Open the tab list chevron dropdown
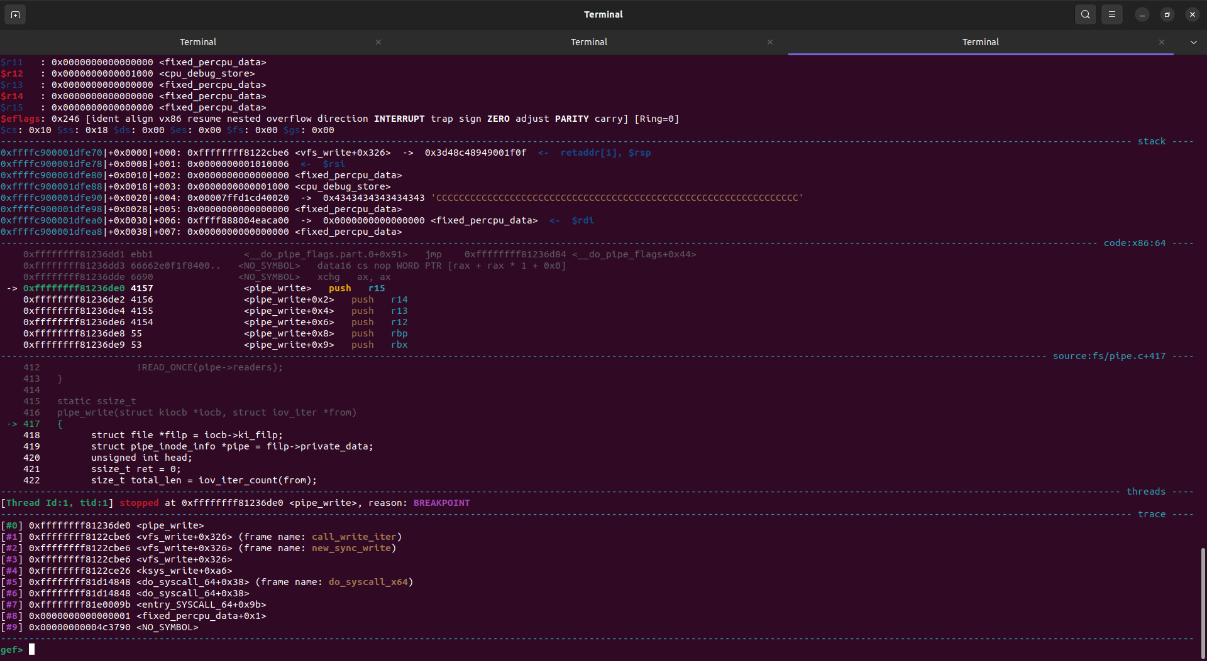Screen dimensions: 1207x661 pyautogui.click(x=1193, y=42)
